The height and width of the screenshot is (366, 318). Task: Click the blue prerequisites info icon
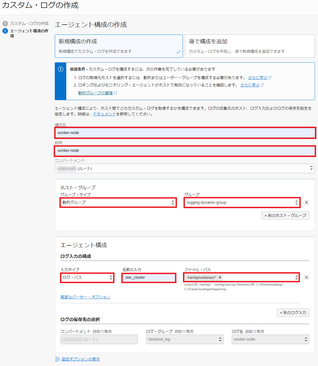pyautogui.click(x=61, y=69)
